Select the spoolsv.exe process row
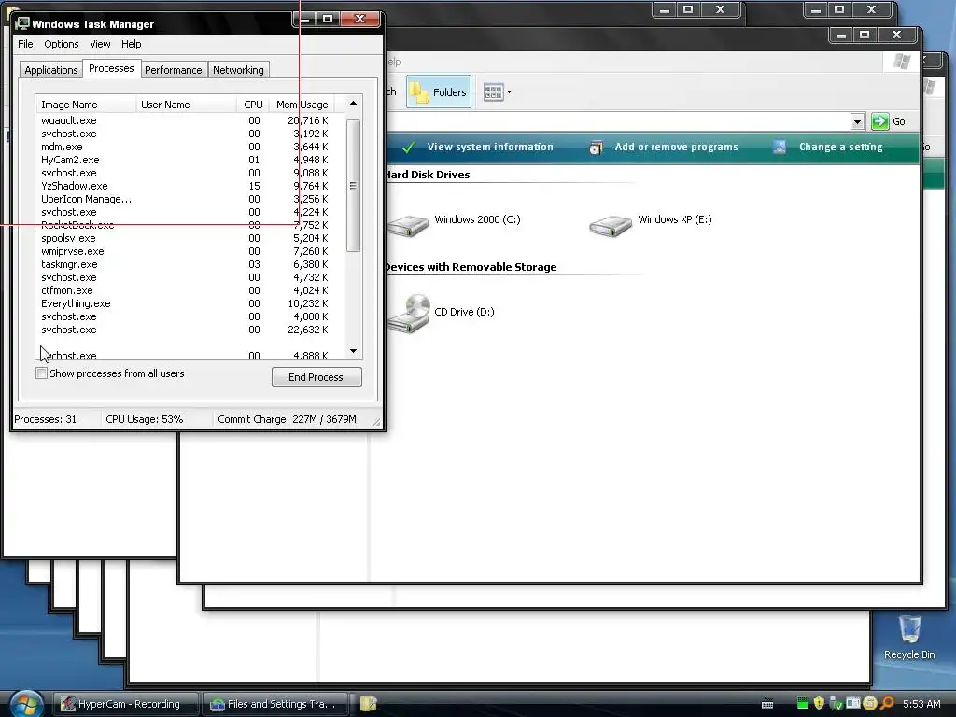 pyautogui.click(x=190, y=238)
